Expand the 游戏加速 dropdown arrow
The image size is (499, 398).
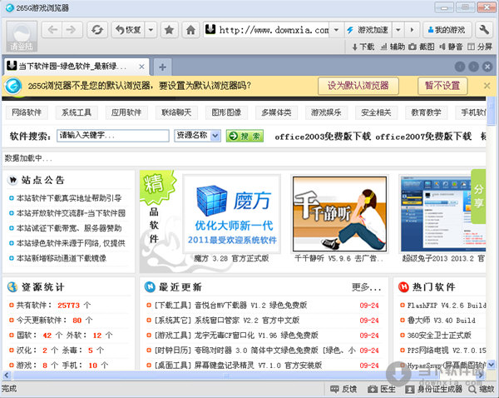pos(398,30)
